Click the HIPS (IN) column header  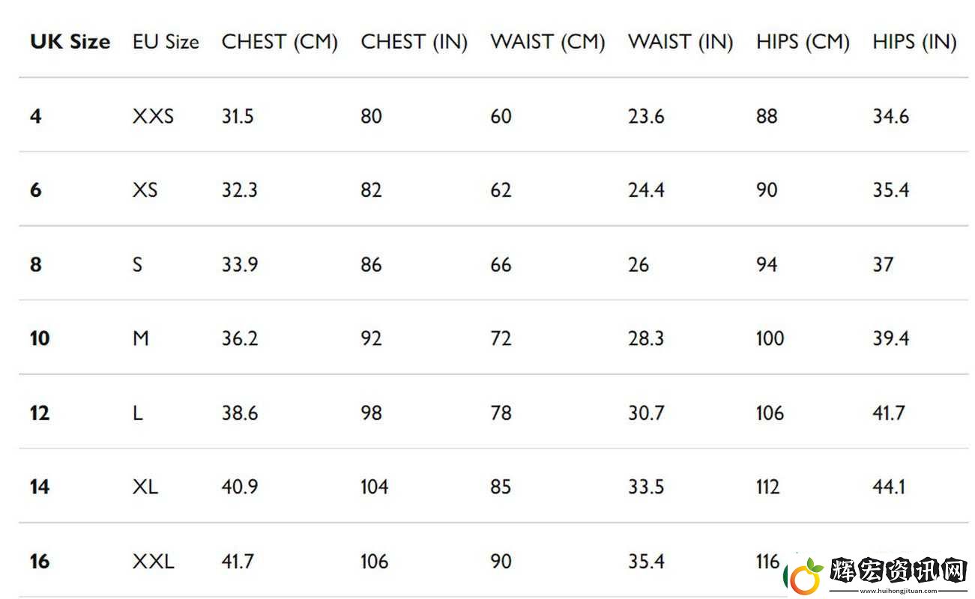click(914, 43)
